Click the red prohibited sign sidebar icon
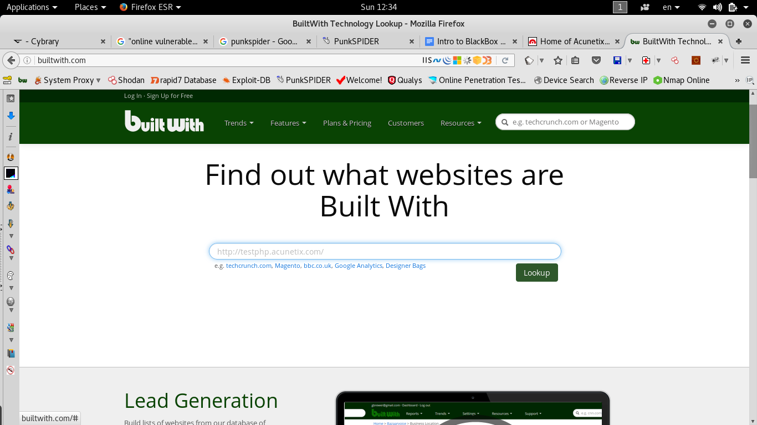Screen dimensions: 757x425 pyautogui.click(x=11, y=370)
